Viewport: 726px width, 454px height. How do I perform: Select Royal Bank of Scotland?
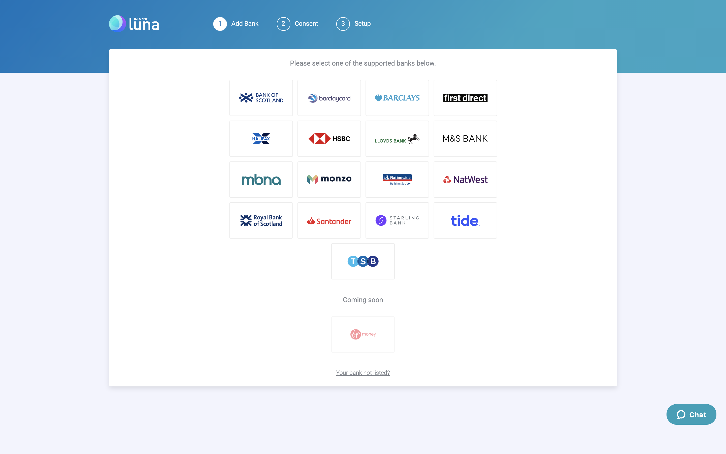click(261, 220)
